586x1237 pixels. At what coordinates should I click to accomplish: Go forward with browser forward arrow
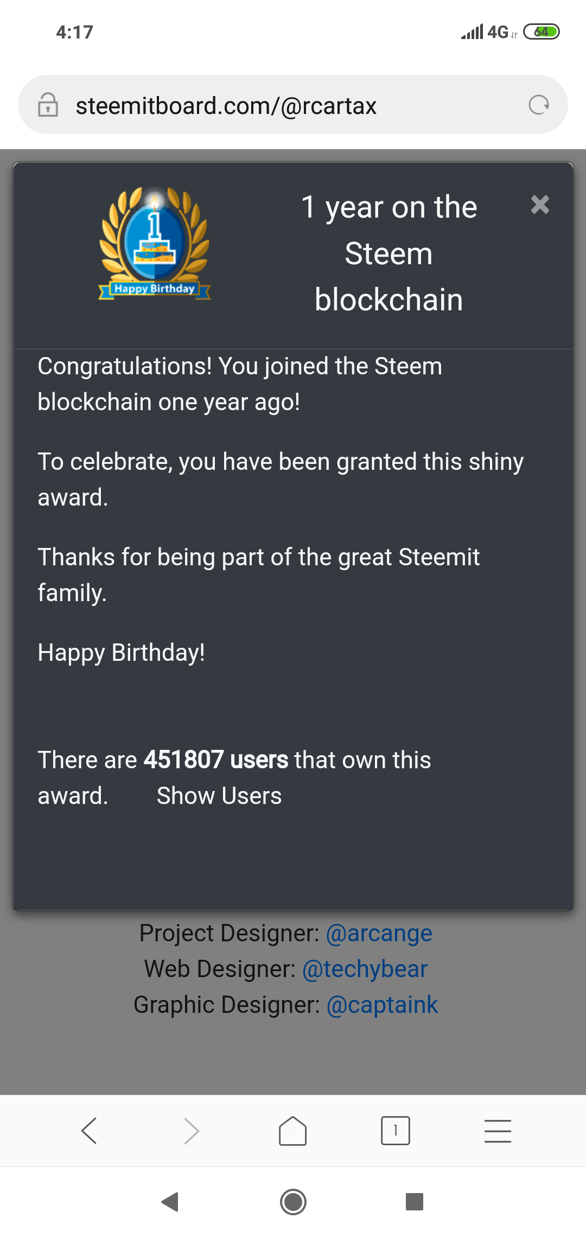(192, 1131)
